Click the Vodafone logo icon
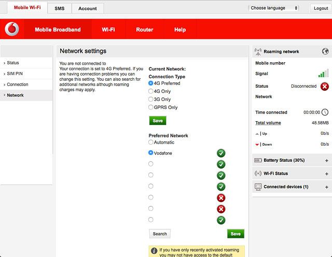Image resolution: width=332 pixels, height=257 pixels. (x=12, y=29)
